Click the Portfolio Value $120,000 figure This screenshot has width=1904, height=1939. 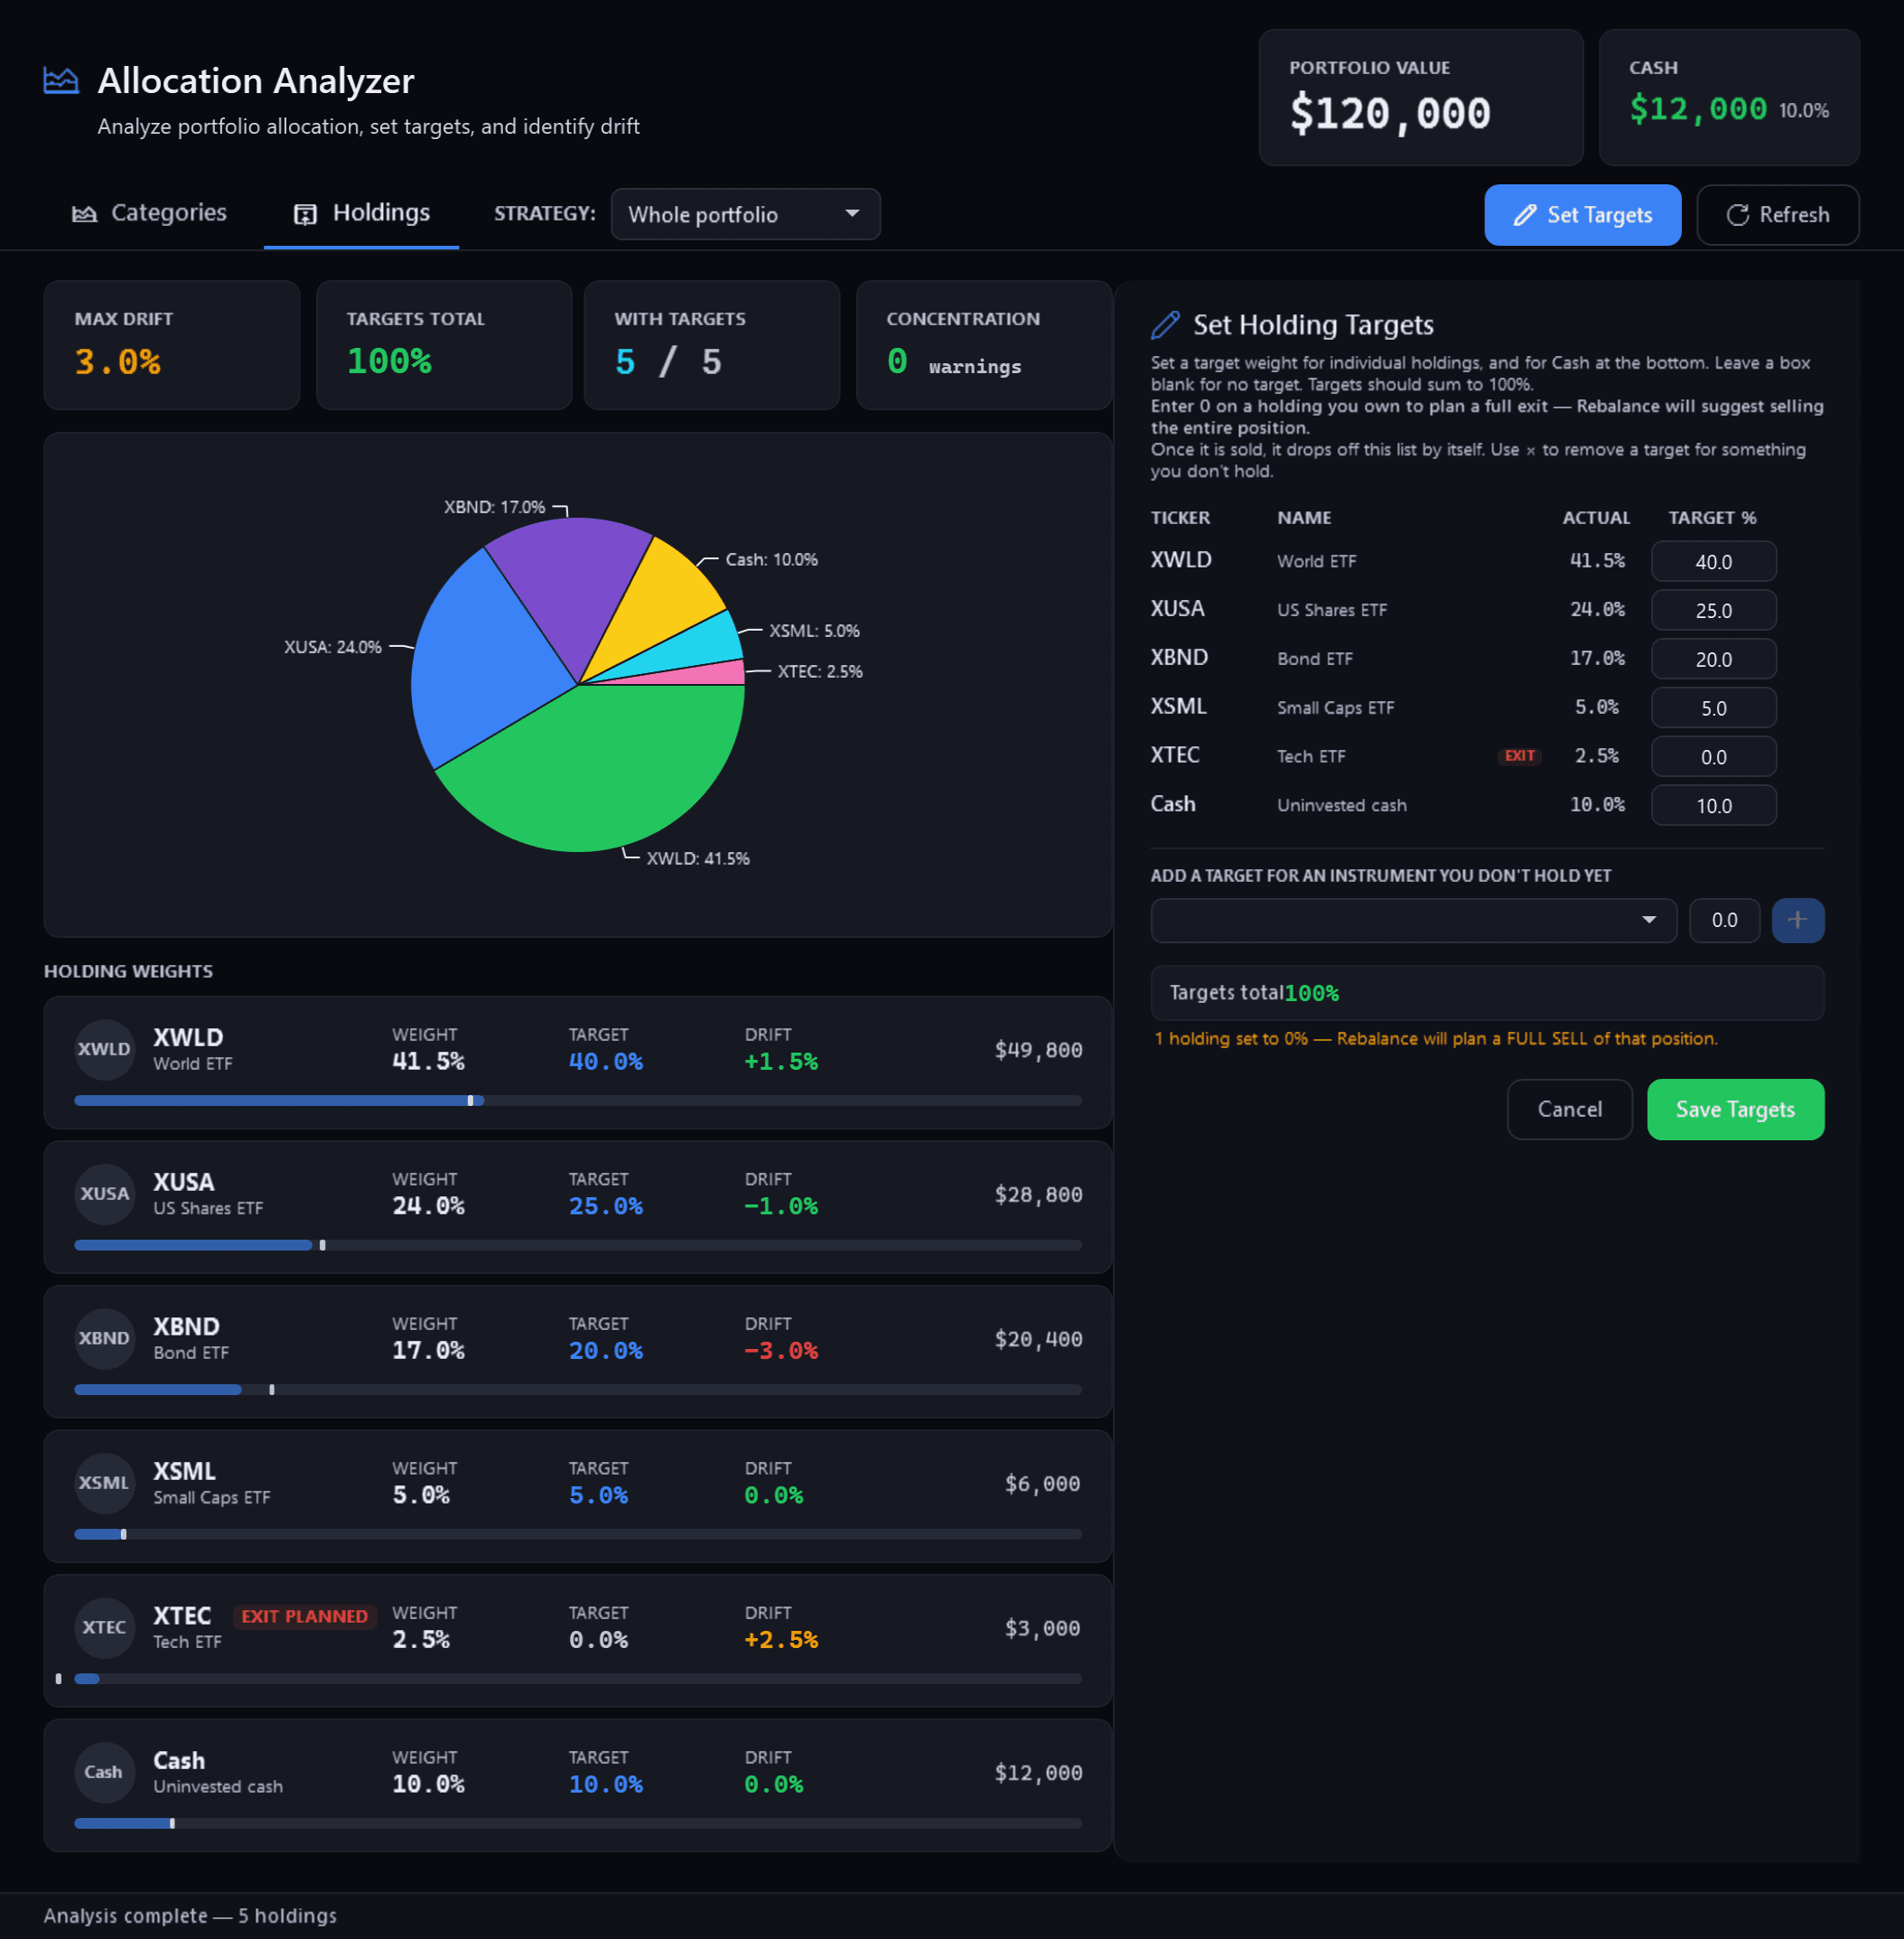point(1390,113)
